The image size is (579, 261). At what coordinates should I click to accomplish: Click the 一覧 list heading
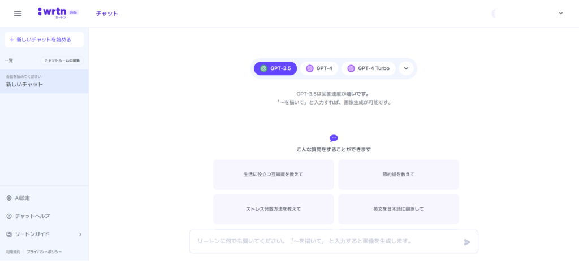pos(8,60)
